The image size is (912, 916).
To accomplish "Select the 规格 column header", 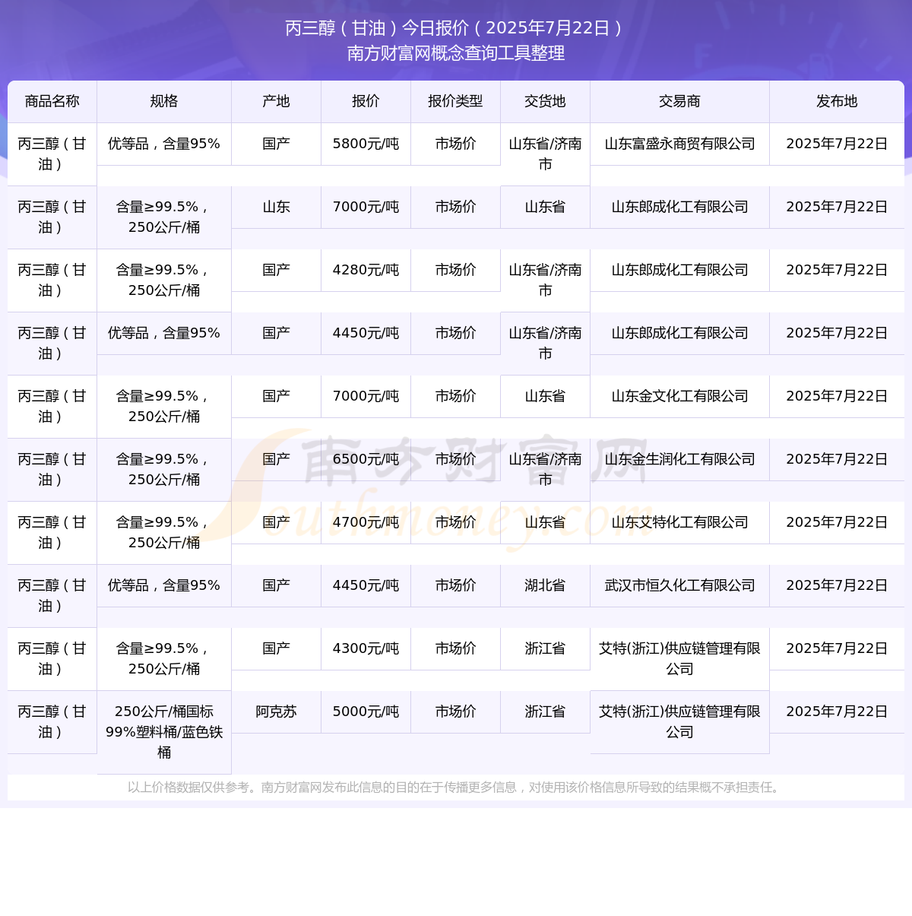I will pyautogui.click(x=164, y=101).
